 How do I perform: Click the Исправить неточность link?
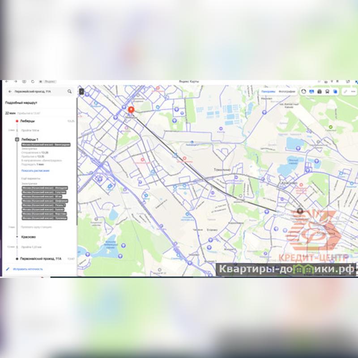point(28,269)
